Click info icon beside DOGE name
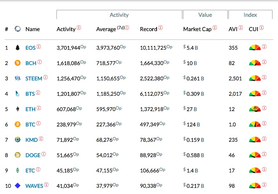This screenshot has width=278, height=194. point(44,154)
